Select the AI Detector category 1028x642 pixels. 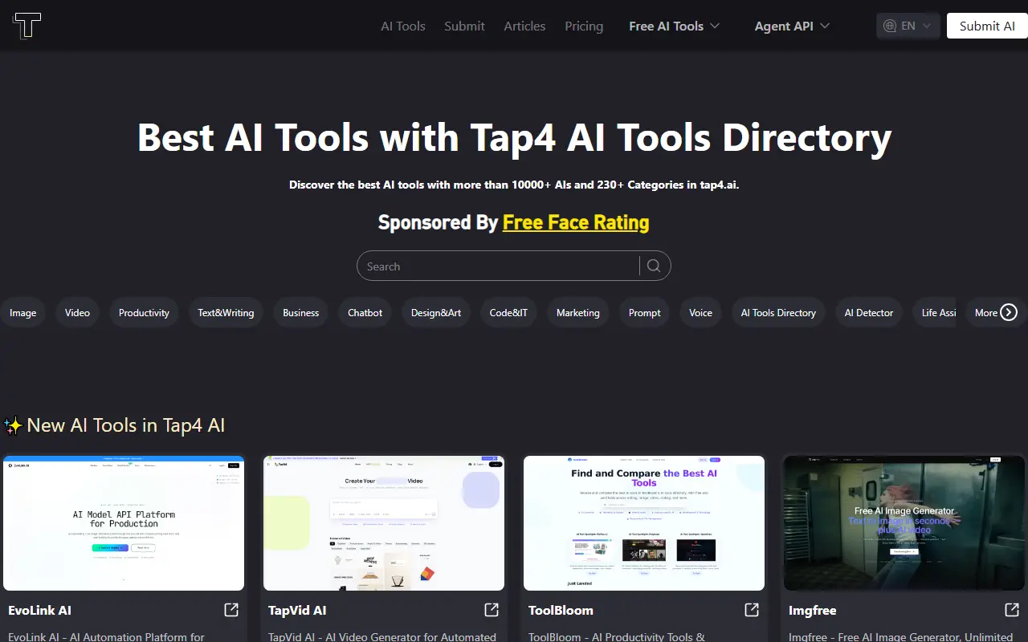coord(869,313)
